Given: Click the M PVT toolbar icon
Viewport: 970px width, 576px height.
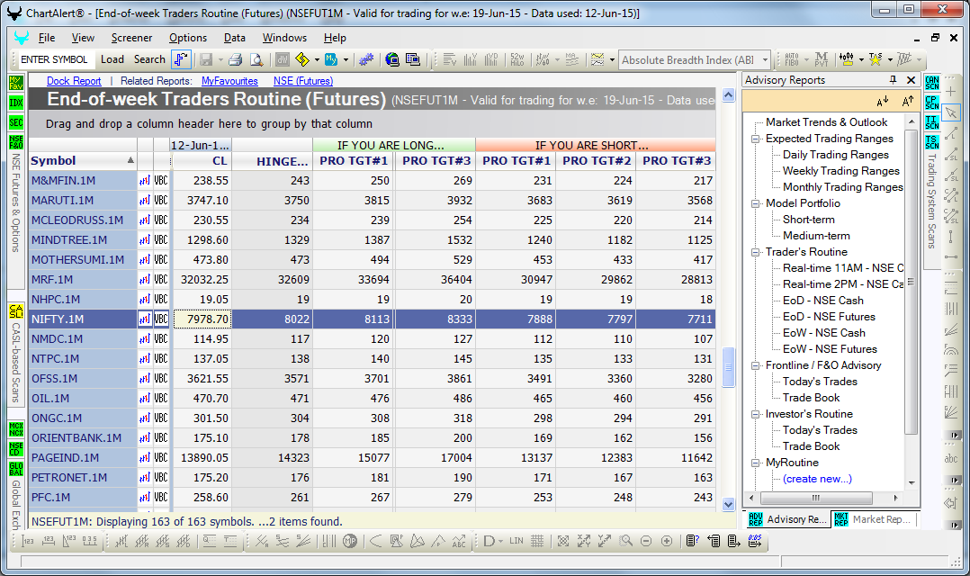Looking at the screenshot, I should coord(821,59).
